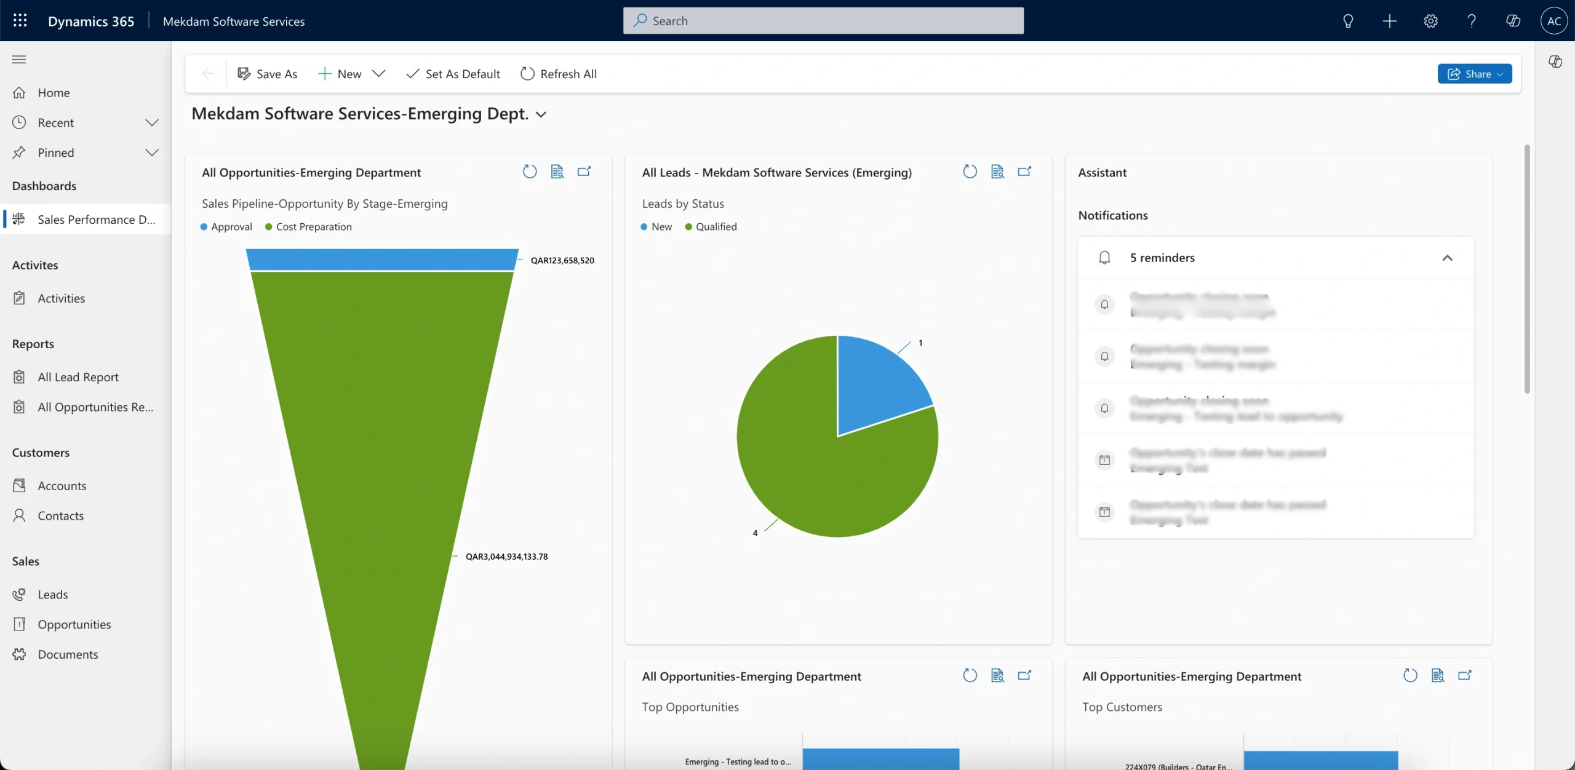Expand the Sales Pipeline chart to full view
The width and height of the screenshot is (1575, 770).
coord(584,172)
